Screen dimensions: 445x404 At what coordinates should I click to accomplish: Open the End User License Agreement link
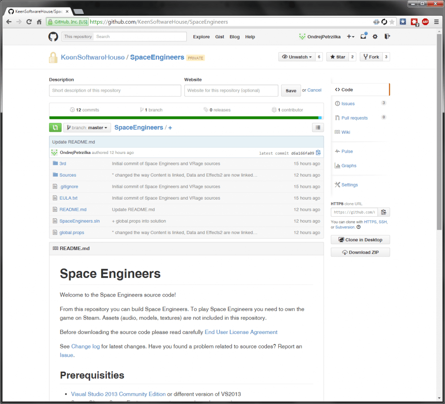click(241, 332)
